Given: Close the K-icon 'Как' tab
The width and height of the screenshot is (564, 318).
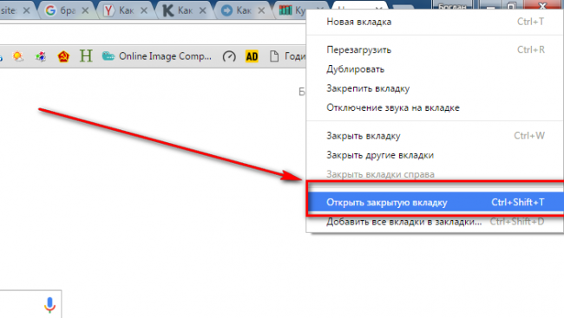Looking at the screenshot, I should 202,10.
